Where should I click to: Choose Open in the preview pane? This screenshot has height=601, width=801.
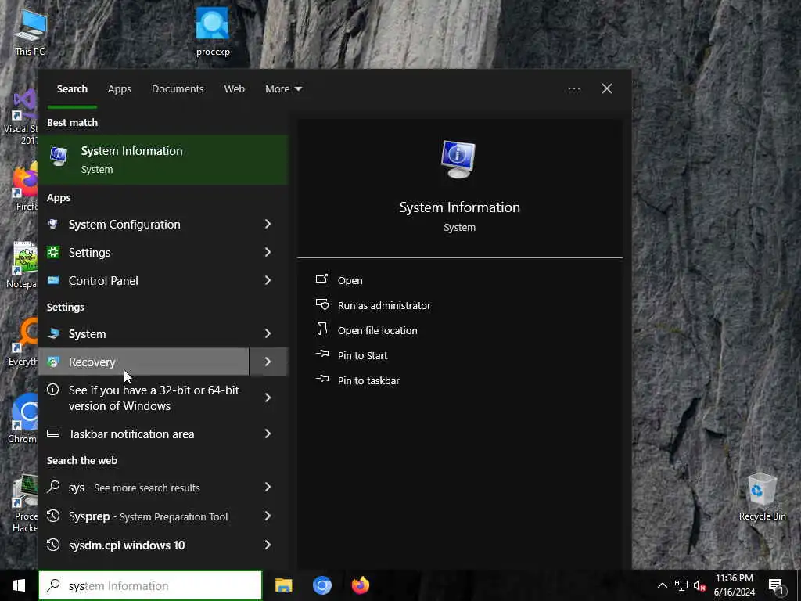[350, 280]
